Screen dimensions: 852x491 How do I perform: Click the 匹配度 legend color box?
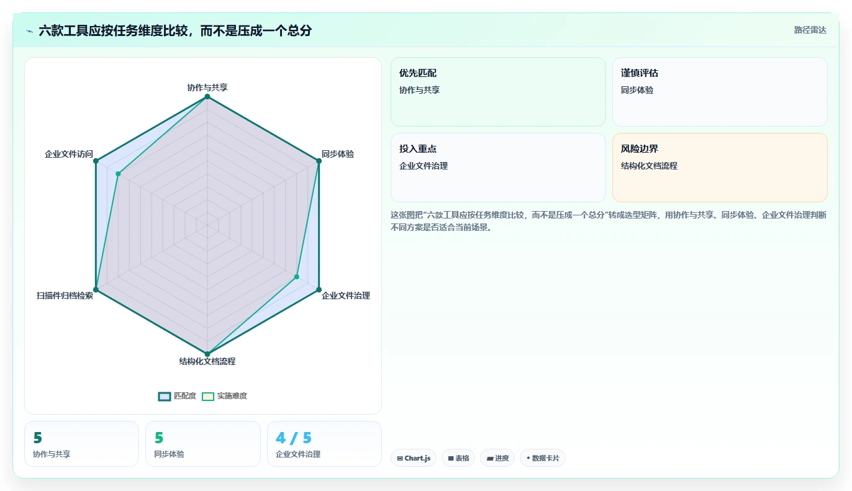pos(165,396)
